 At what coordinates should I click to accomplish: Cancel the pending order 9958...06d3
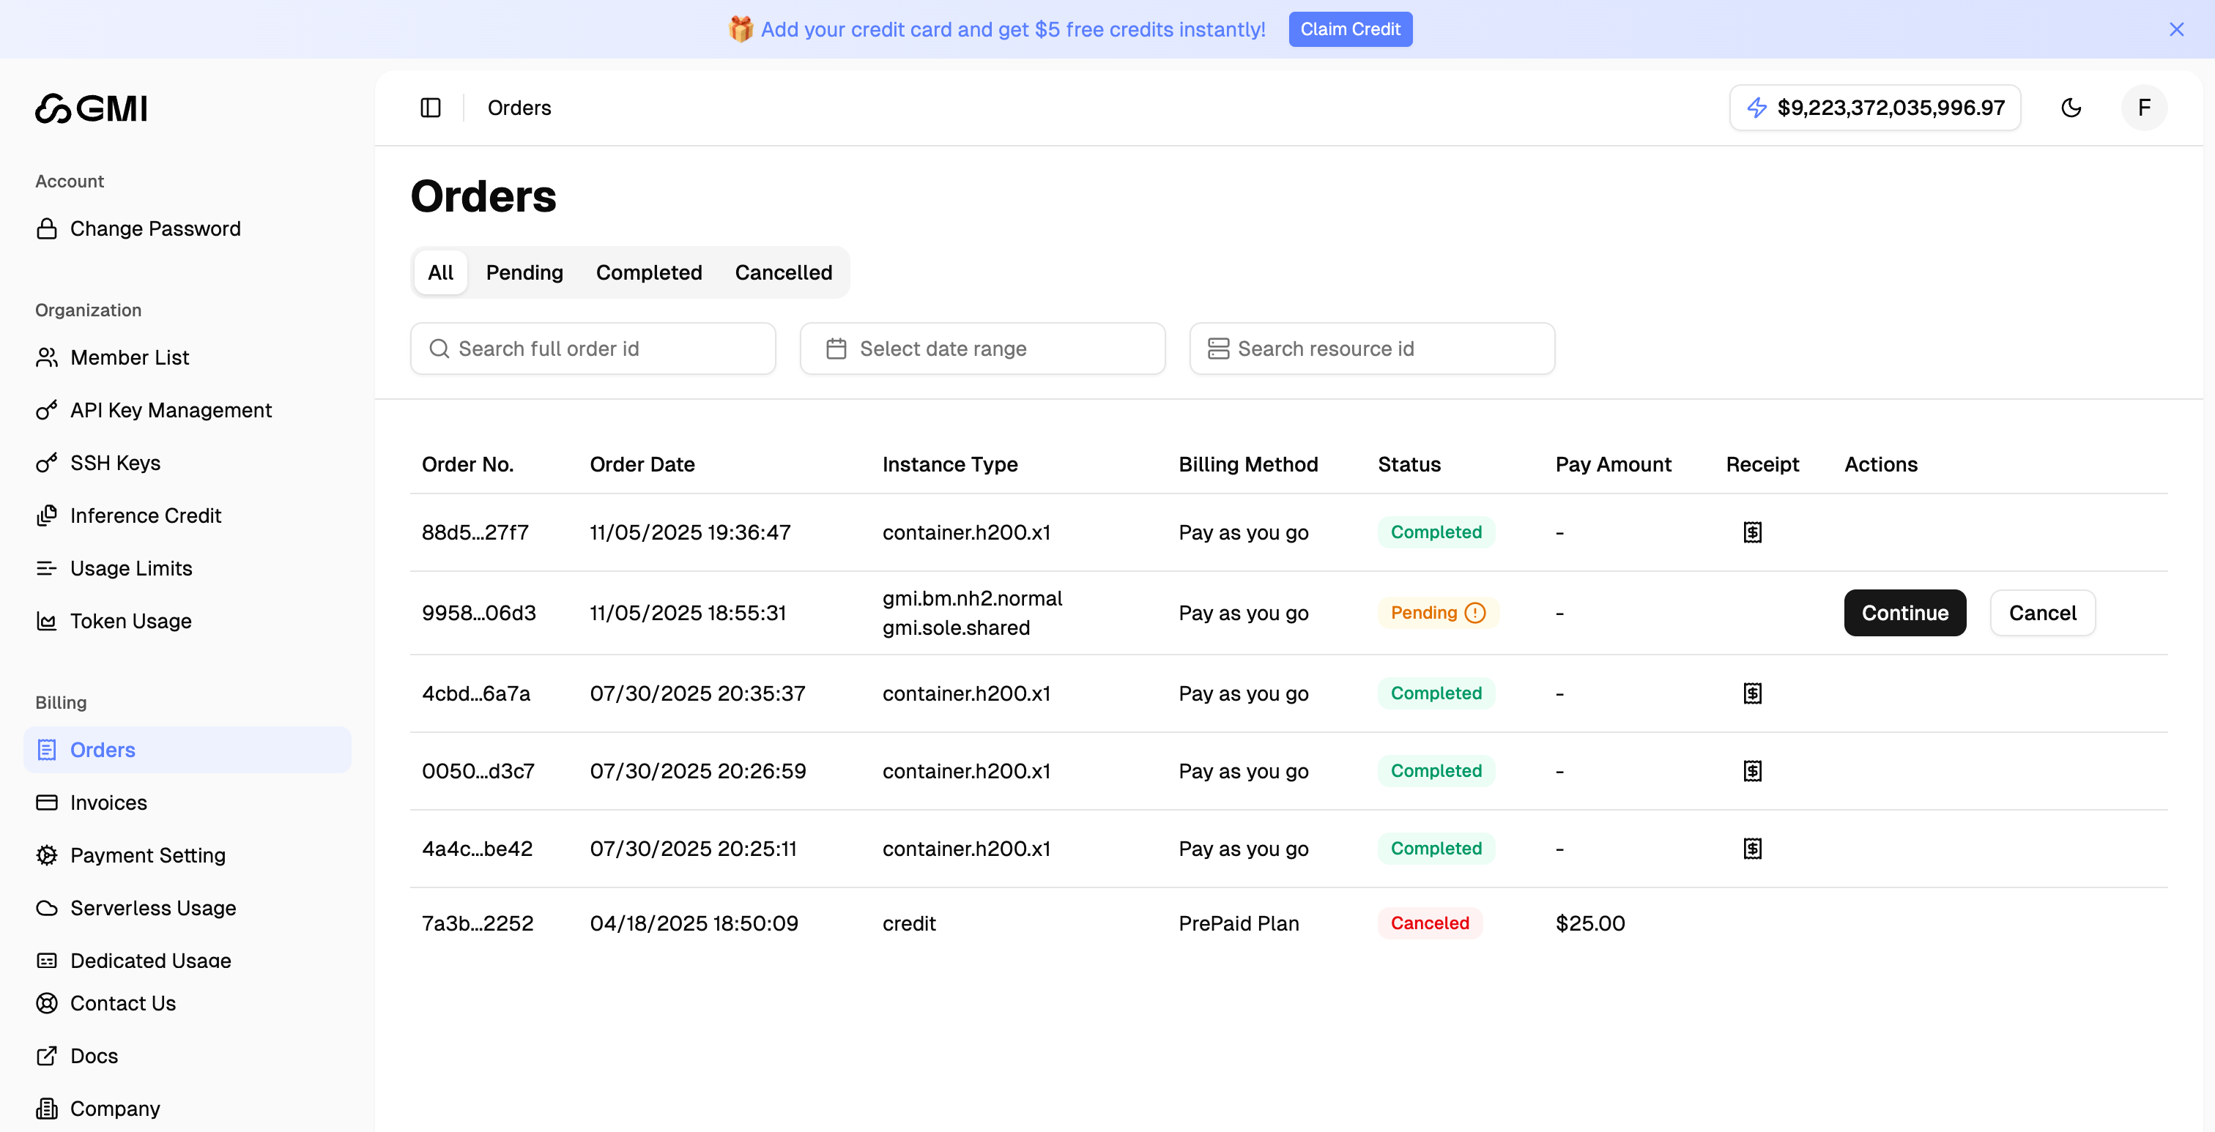(2042, 612)
